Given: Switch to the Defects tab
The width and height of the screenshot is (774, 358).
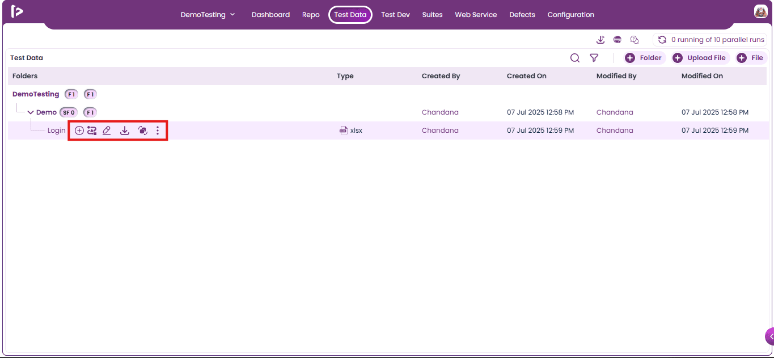Looking at the screenshot, I should 522,15.
